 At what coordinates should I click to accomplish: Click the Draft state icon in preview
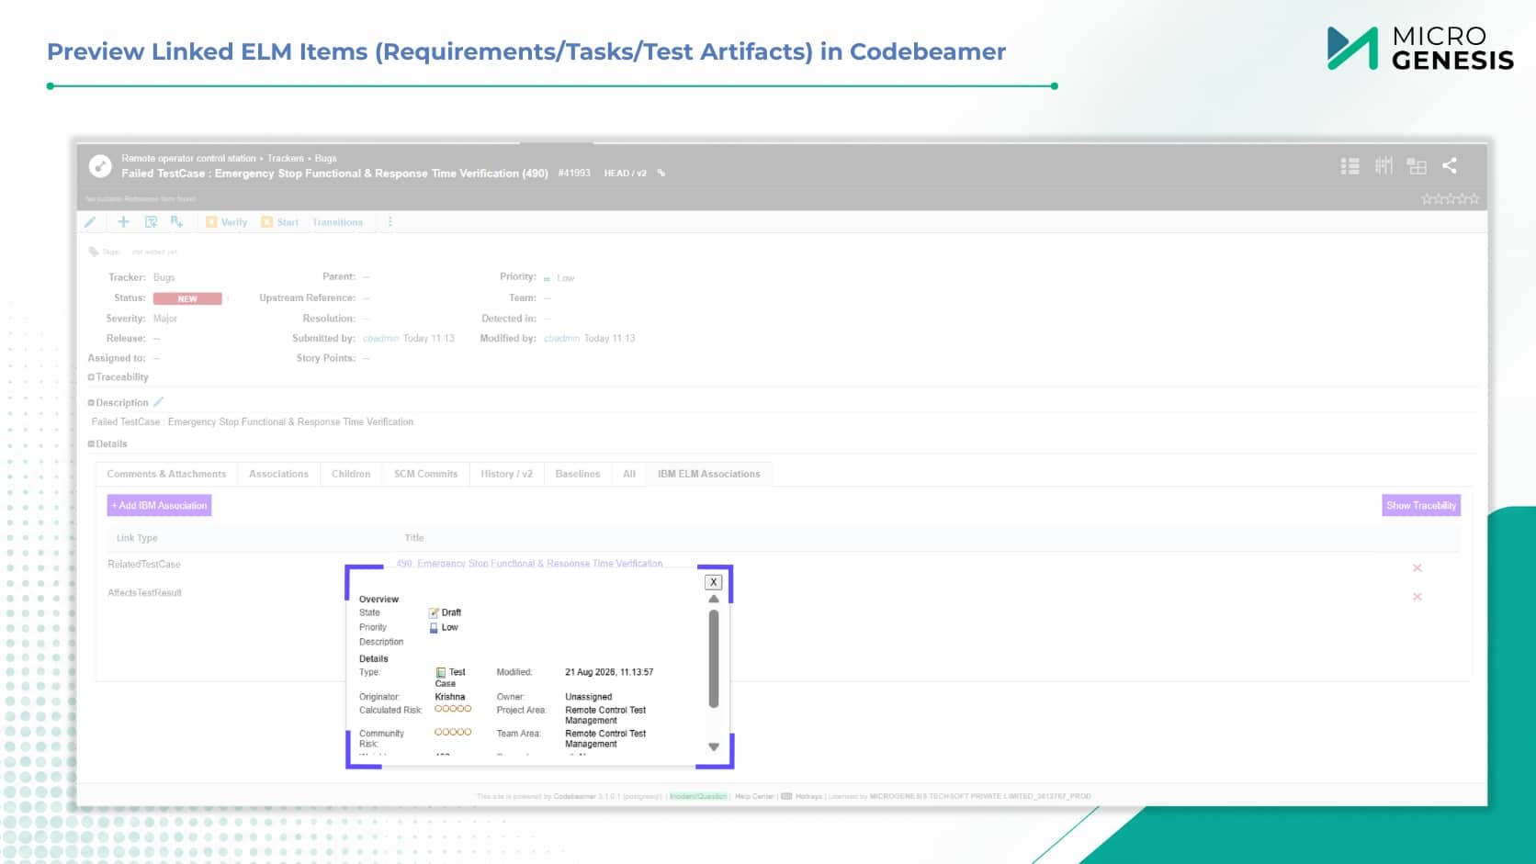point(434,613)
